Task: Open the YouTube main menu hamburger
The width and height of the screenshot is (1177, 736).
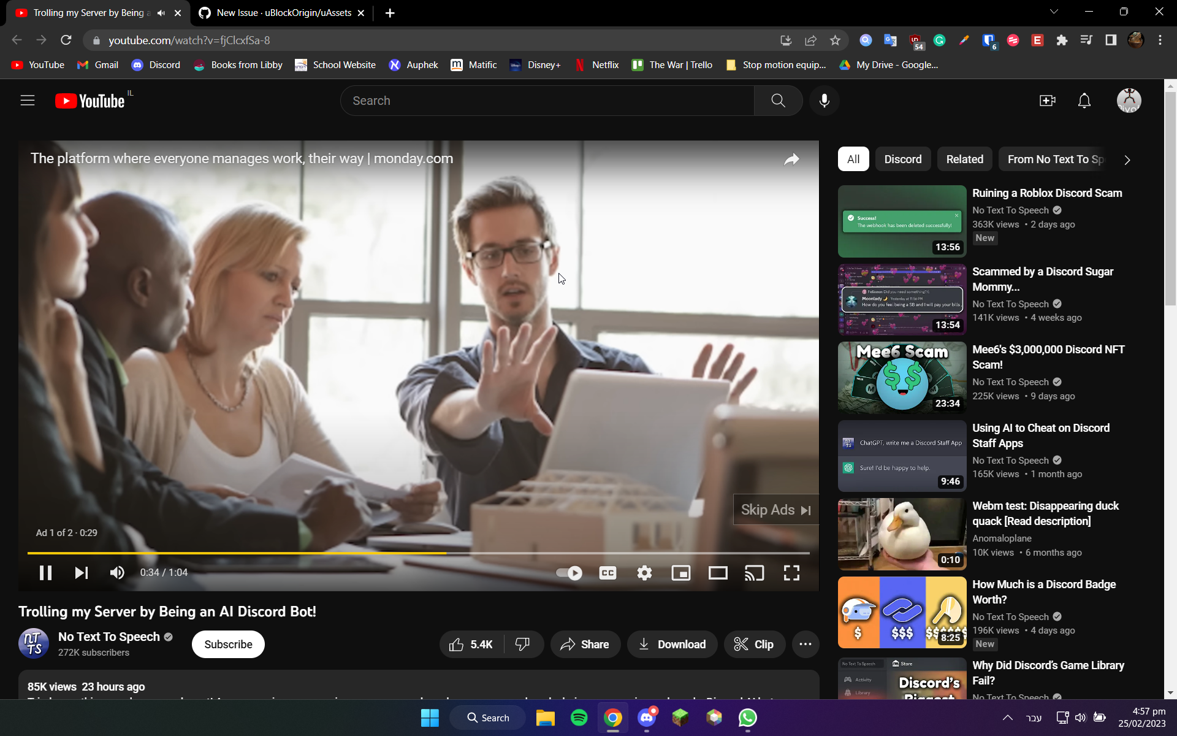Action: tap(27, 100)
